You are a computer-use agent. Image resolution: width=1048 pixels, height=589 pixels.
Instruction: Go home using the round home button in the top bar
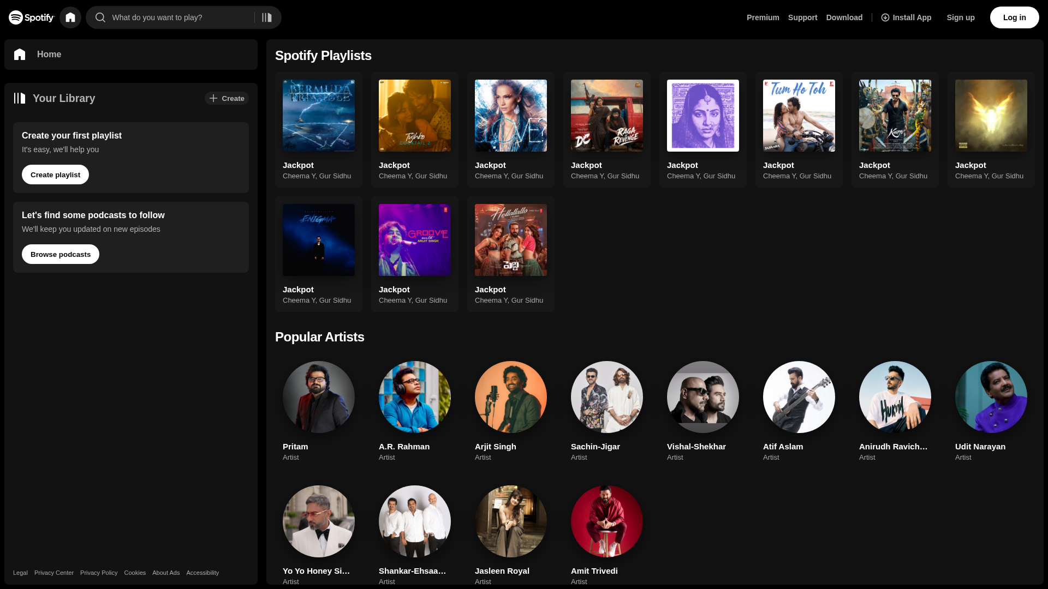tap(70, 17)
